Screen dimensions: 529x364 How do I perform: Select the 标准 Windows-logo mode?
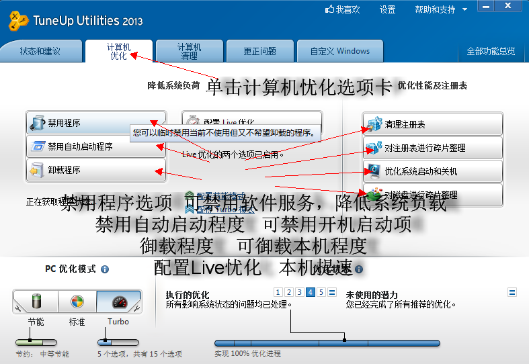point(77,302)
